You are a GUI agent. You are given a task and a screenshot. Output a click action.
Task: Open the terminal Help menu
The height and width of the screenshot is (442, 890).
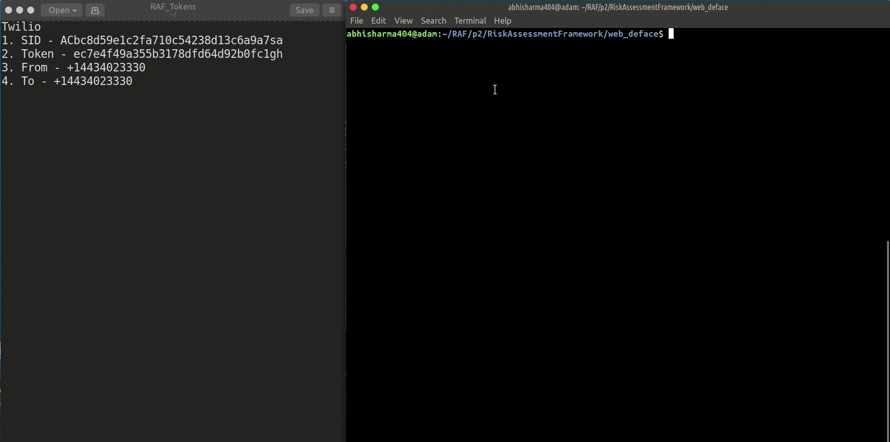click(503, 21)
